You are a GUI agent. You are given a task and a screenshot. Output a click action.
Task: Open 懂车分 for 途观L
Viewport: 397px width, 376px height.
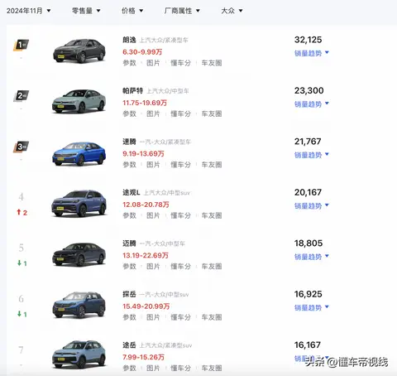(180, 215)
